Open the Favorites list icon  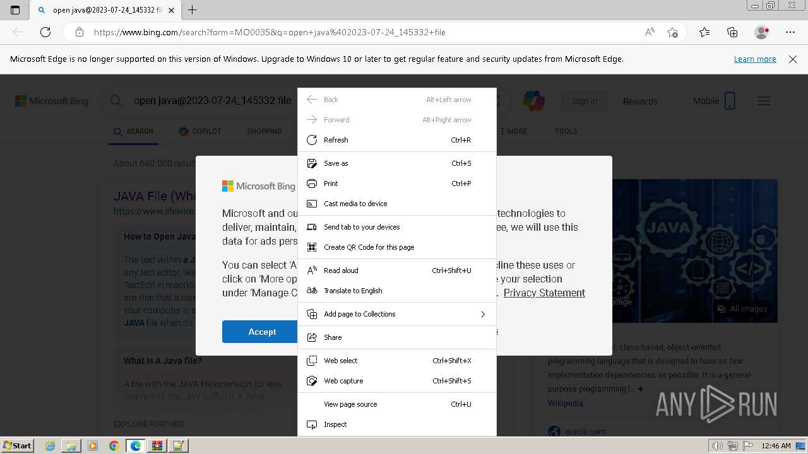pyautogui.click(x=704, y=32)
